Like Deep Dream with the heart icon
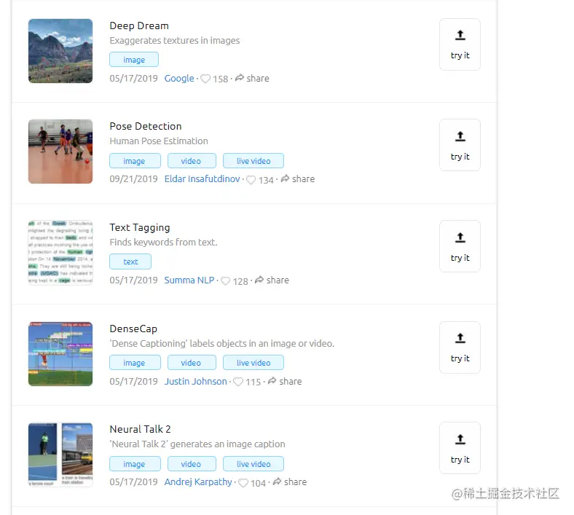The image size is (574, 515). click(205, 79)
